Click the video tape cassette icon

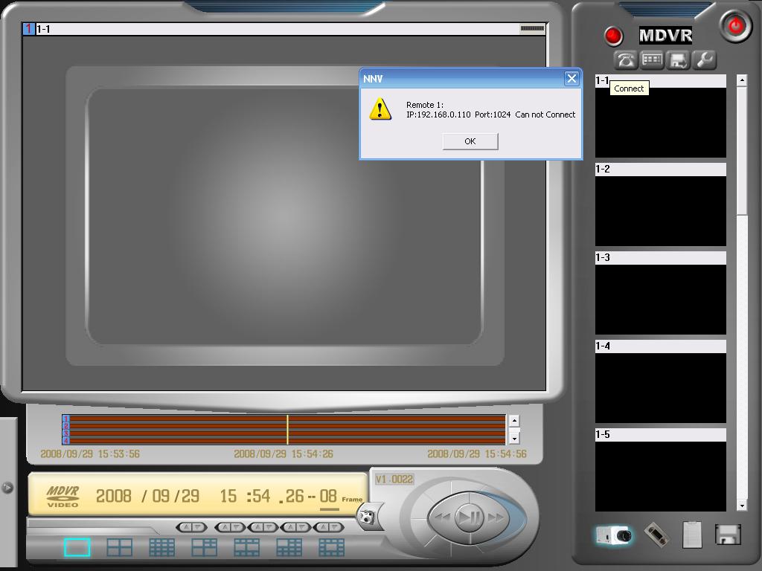[x=656, y=534]
